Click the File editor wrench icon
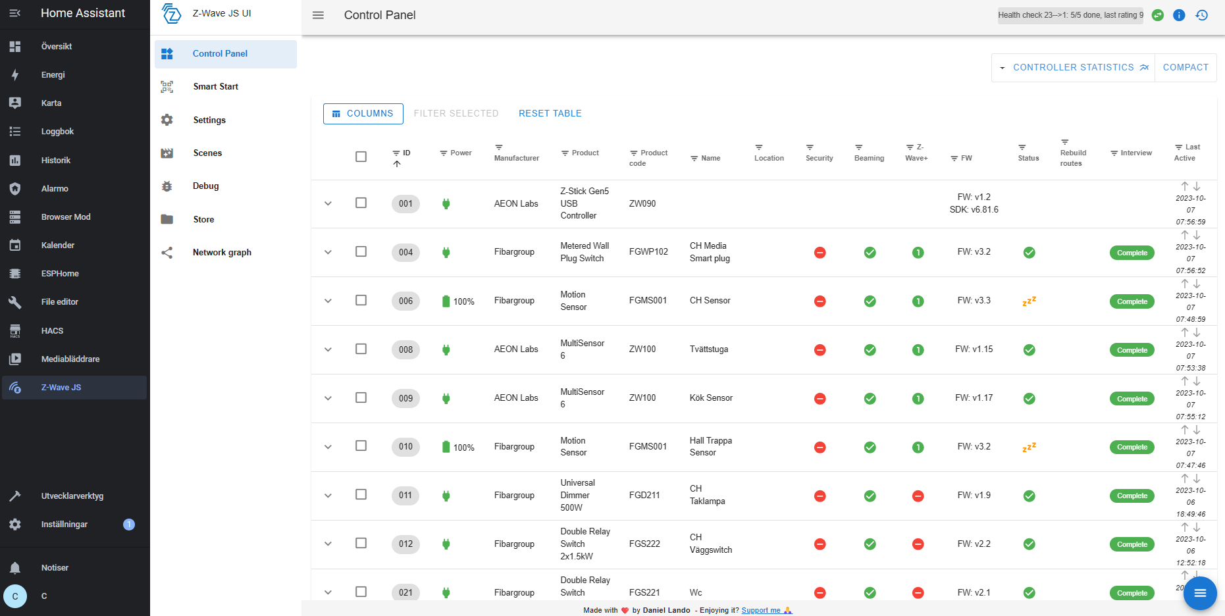Viewport: 1225px width, 616px height. [x=15, y=302]
